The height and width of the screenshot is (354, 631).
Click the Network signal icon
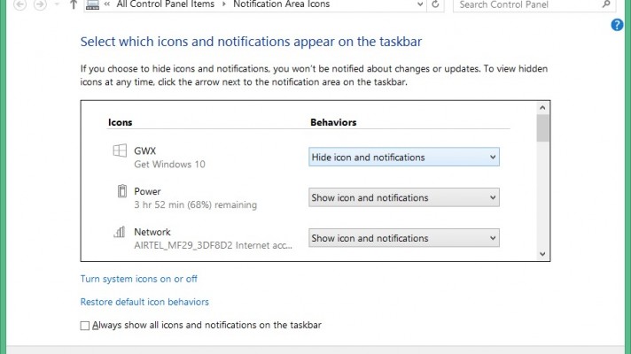point(120,232)
